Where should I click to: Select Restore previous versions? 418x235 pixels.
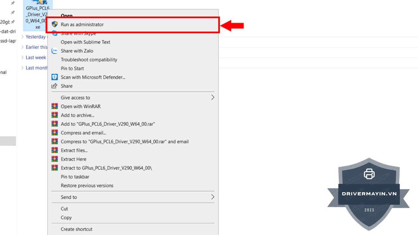87,186
